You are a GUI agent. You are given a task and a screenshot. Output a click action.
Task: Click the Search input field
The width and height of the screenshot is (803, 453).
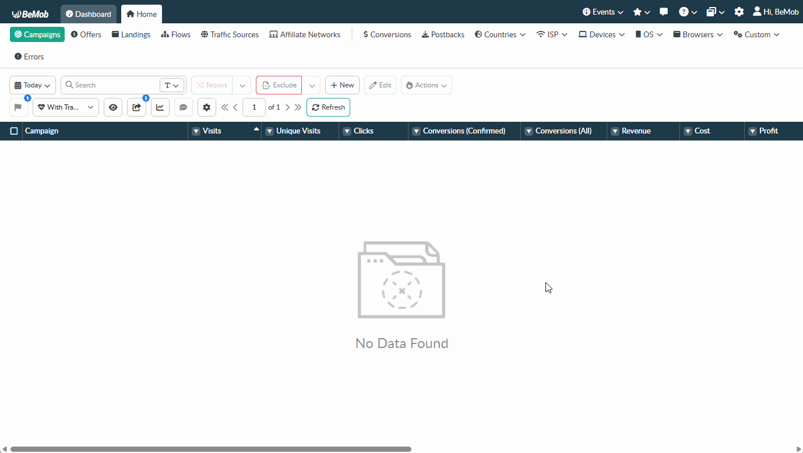pyautogui.click(x=111, y=85)
